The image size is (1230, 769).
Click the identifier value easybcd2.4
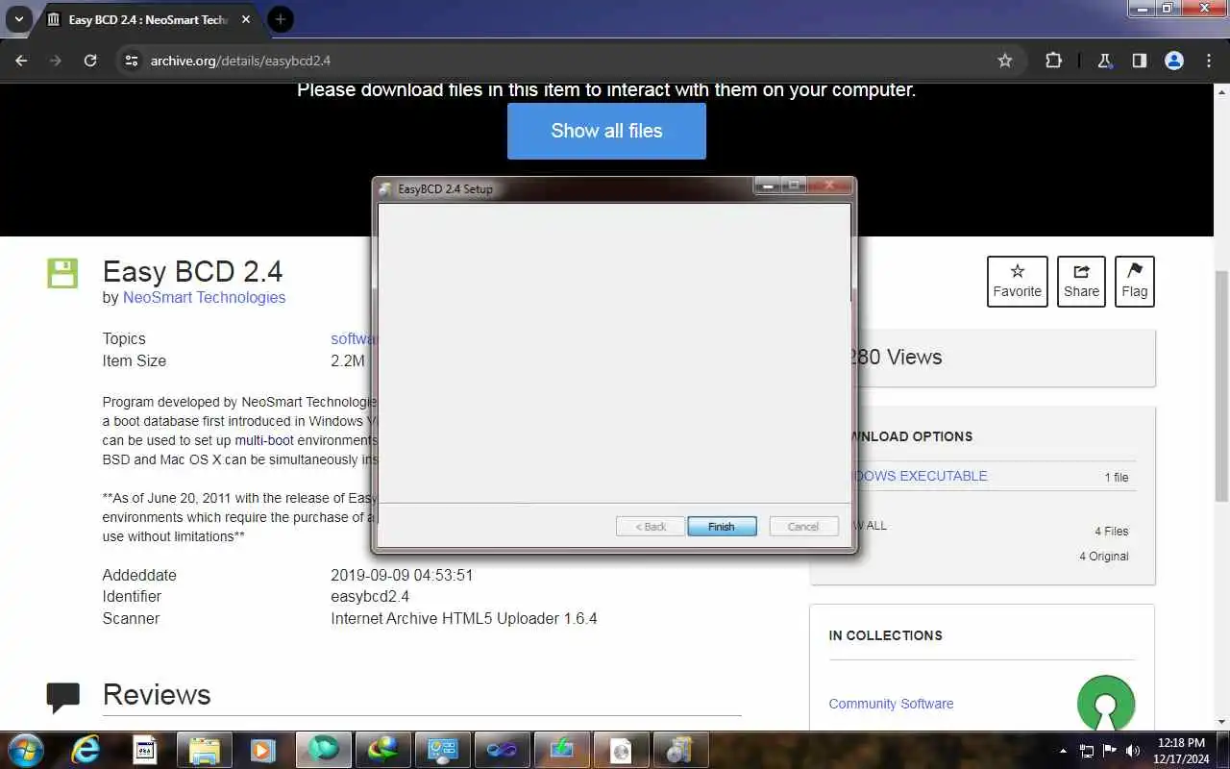(x=370, y=597)
